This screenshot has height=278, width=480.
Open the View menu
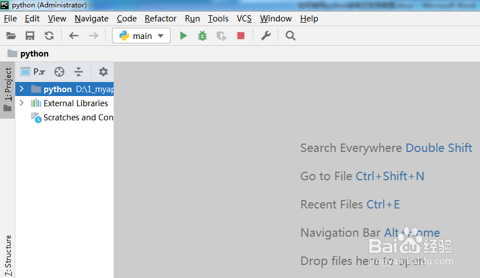57,19
